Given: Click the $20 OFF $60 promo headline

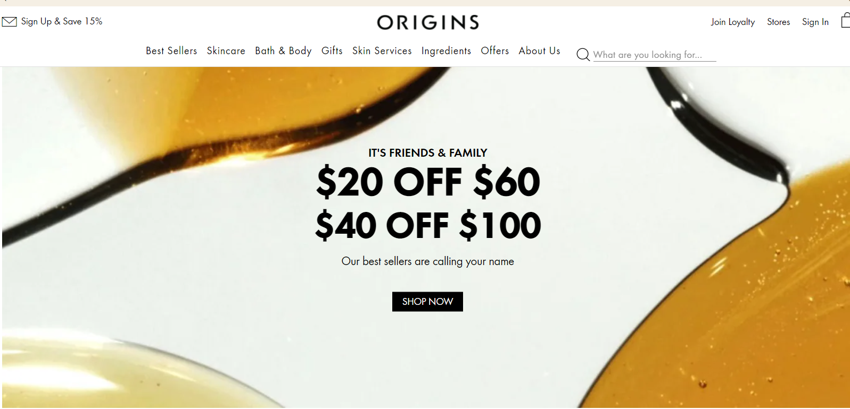Looking at the screenshot, I should tap(428, 182).
